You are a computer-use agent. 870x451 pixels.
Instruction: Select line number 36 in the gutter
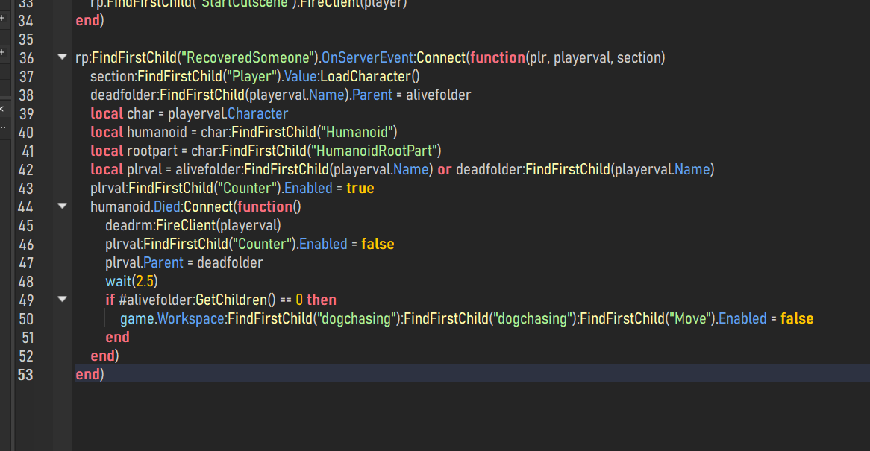point(25,57)
